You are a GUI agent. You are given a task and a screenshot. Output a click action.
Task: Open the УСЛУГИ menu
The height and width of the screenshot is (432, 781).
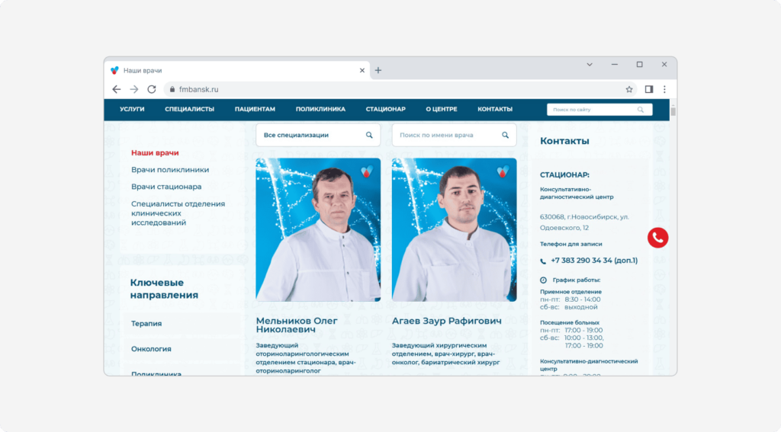tap(132, 109)
